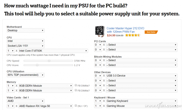
Task: Open the USB 3.0 Device dropdown
Action: [x=142, y=76]
